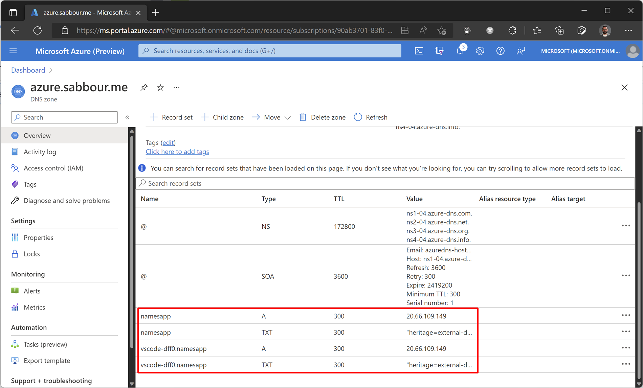Add page to browser favorites
The image size is (643, 388).
pos(442,30)
